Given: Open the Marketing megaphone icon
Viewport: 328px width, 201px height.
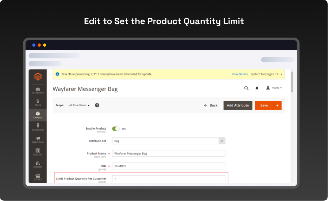Looking at the screenshot, I should pos(38,140).
